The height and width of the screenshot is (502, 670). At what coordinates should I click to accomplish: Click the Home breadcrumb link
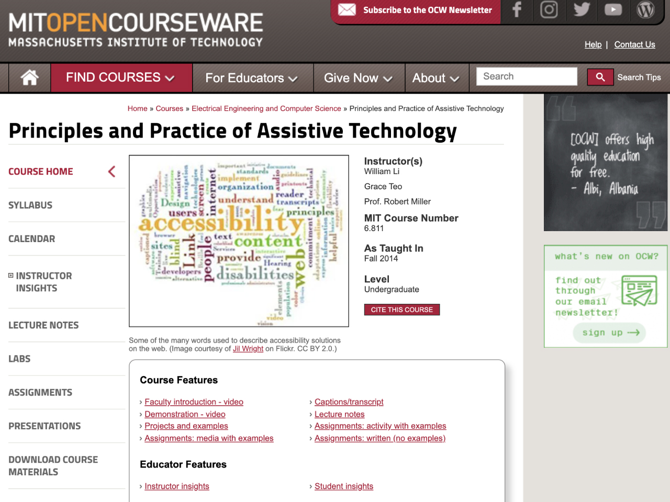[x=138, y=108]
